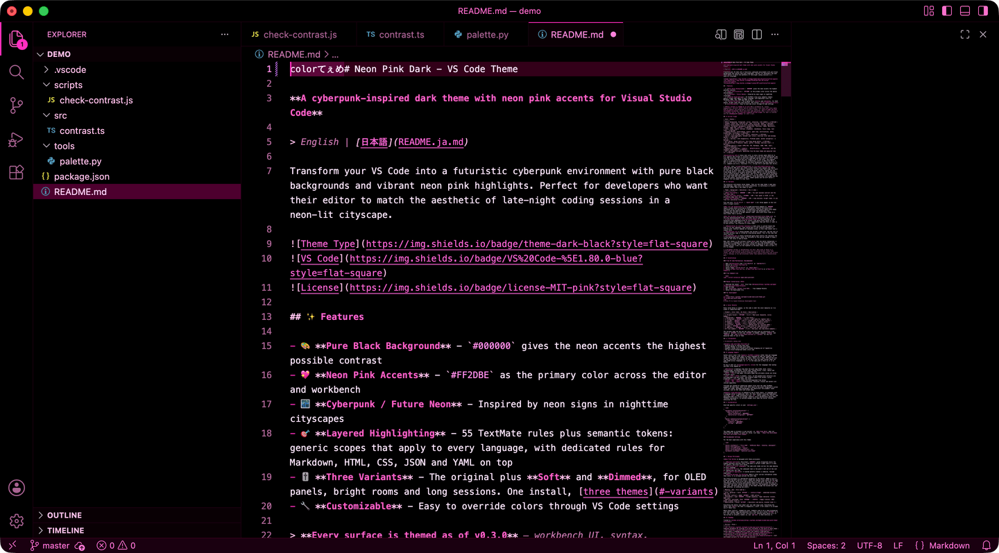The height and width of the screenshot is (553, 999).
Task: Click the 'three themes' link text
Action: pyautogui.click(x=615, y=491)
